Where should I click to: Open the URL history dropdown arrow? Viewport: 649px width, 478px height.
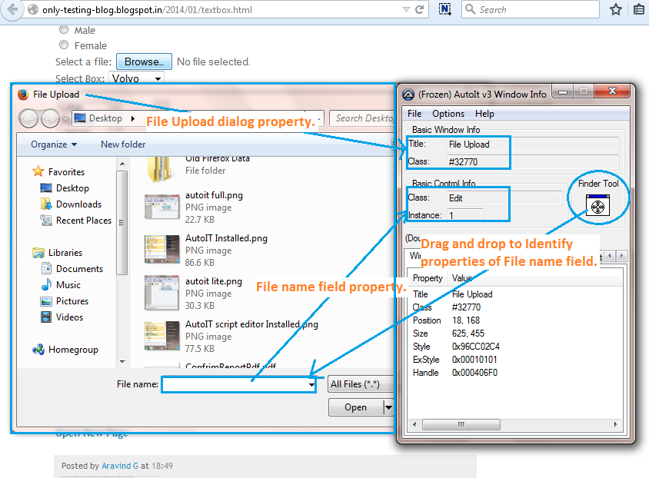(406, 9)
